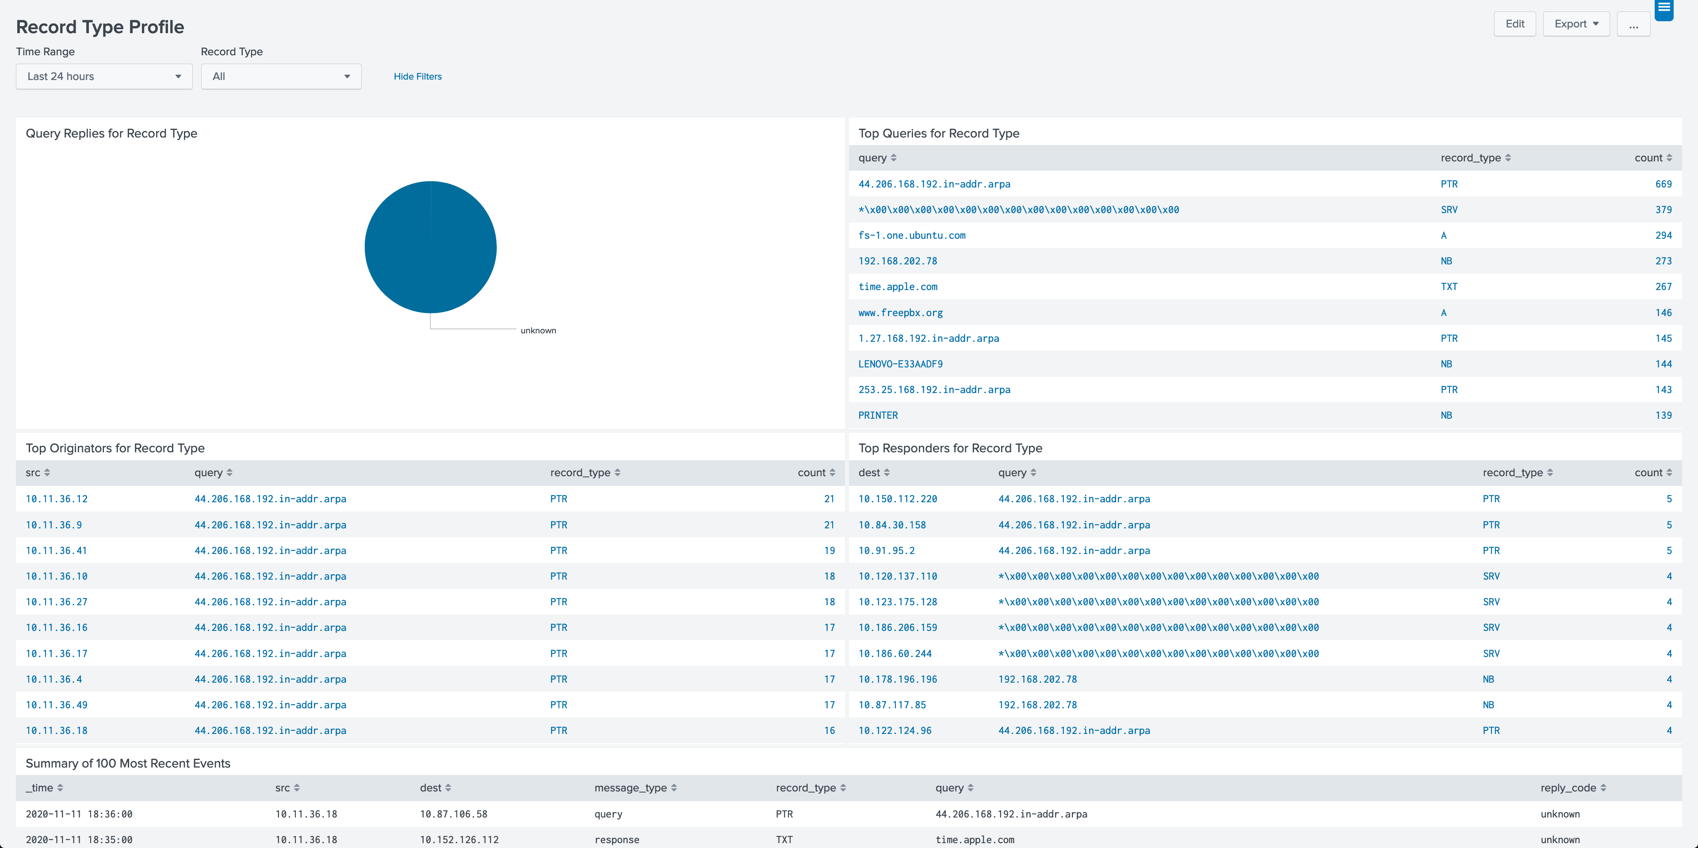Click the pie chart unknown slice
The image size is (1698, 848).
430,247
